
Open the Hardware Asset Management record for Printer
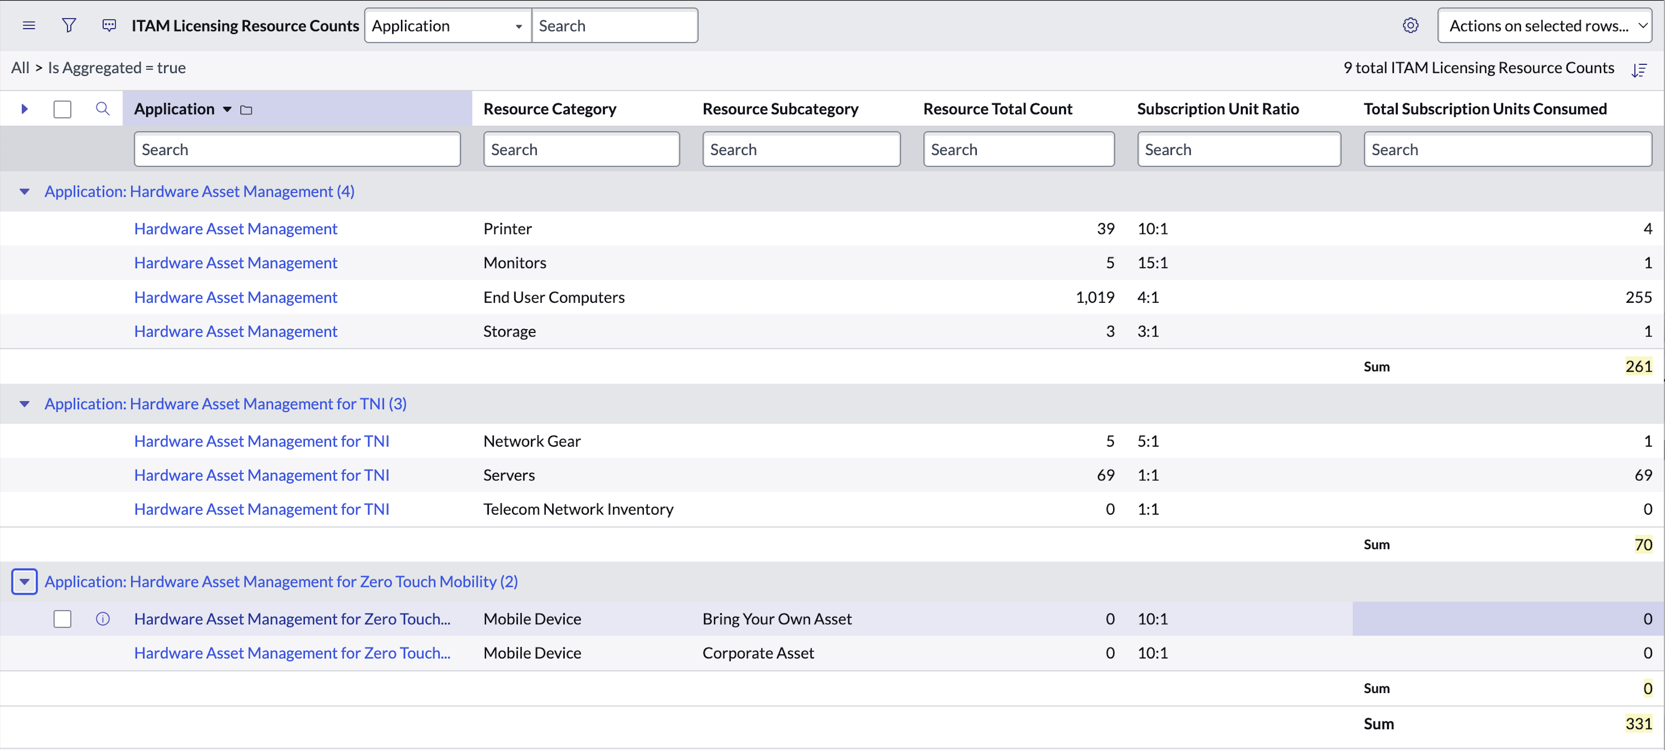click(x=236, y=229)
